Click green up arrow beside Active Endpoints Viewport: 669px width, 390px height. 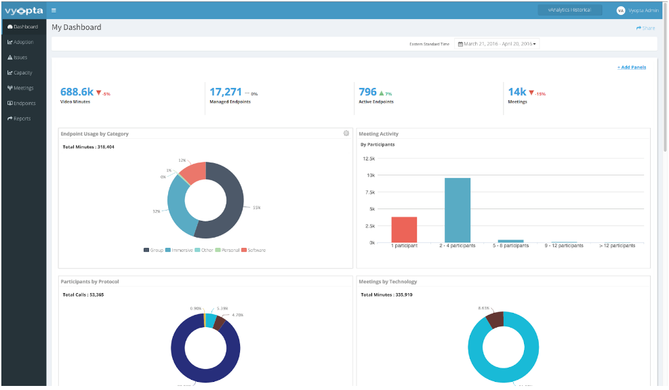[382, 93]
